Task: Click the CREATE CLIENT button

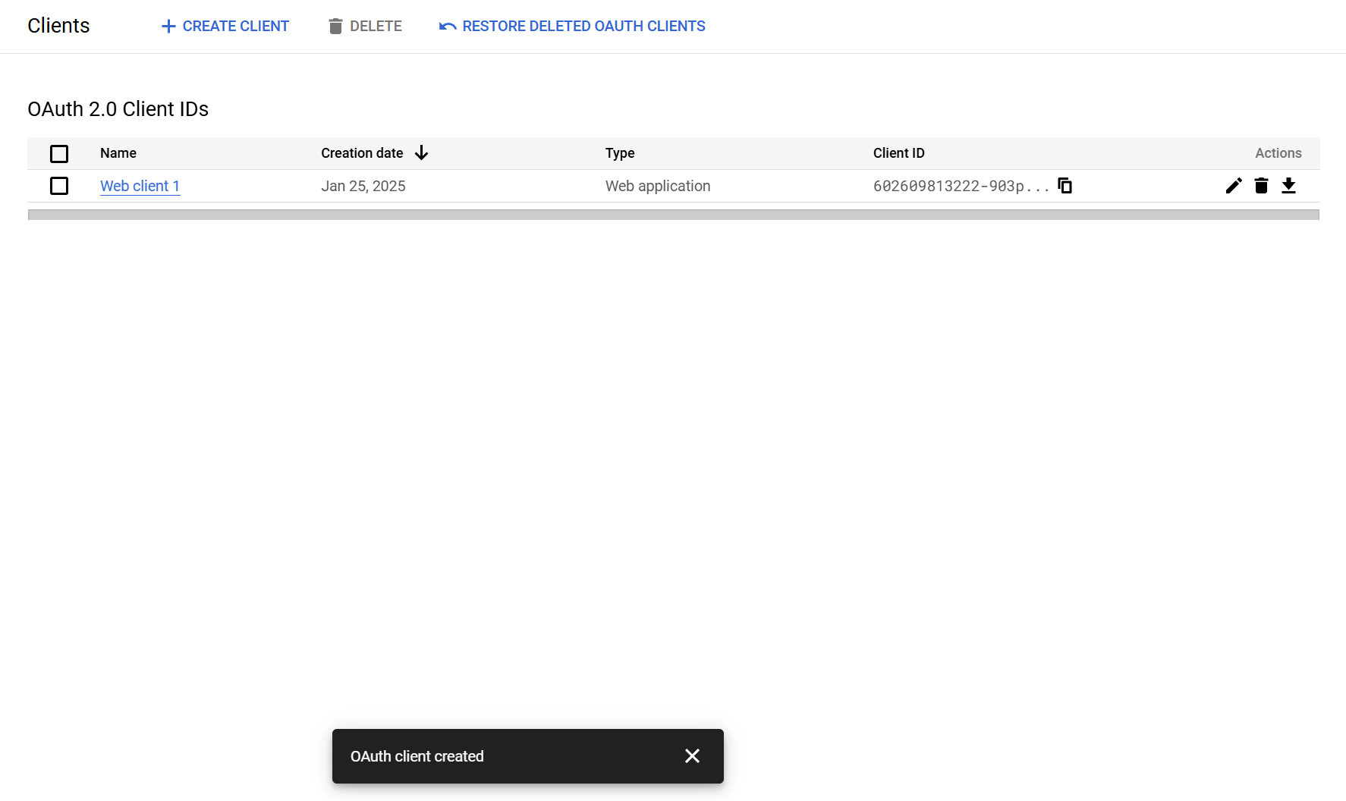Action: [x=225, y=26]
